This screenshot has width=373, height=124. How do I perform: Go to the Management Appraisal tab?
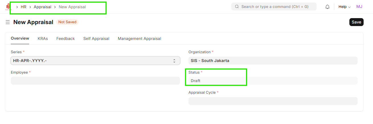[x=139, y=39]
